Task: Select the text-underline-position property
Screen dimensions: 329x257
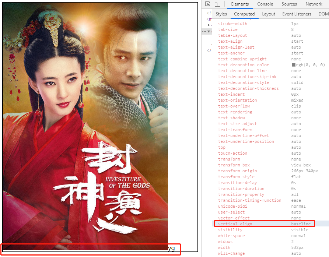Action: click(246, 141)
